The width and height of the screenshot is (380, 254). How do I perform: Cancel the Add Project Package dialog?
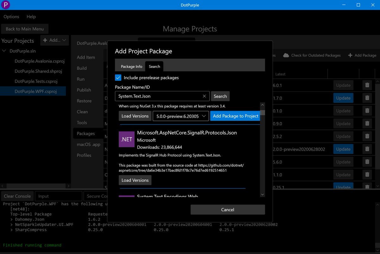click(228, 210)
